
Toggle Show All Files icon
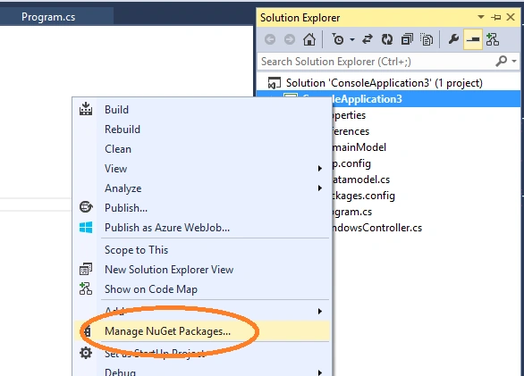[x=427, y=39]
